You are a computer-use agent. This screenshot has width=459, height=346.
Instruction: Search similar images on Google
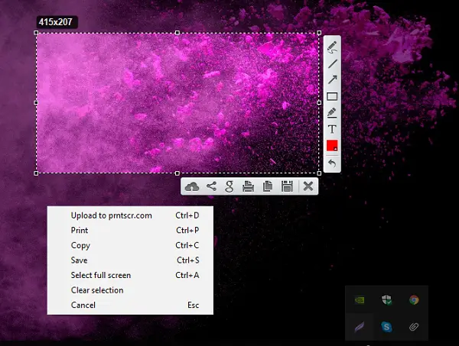[229, 186]
